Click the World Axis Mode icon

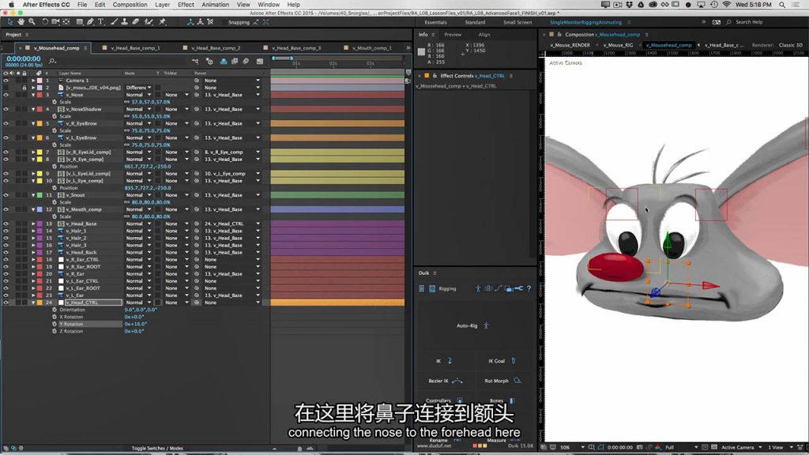200,21
